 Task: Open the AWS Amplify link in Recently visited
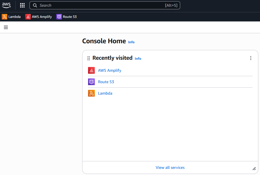click(x=110, y=70)
